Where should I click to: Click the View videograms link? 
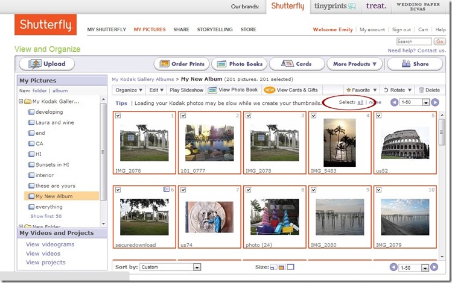click(x=50, y=244)
